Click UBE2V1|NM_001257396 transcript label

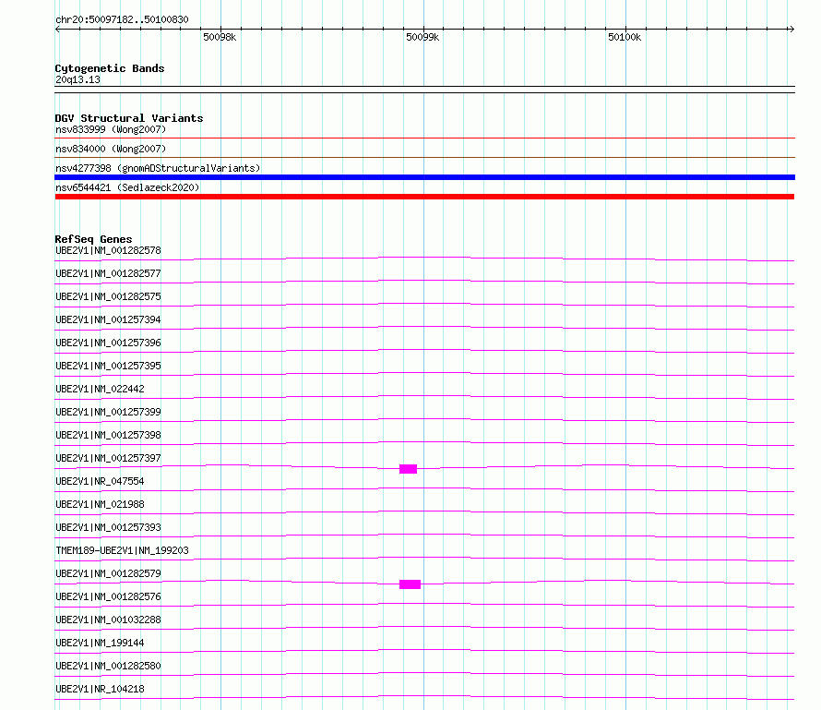(108, 343)
